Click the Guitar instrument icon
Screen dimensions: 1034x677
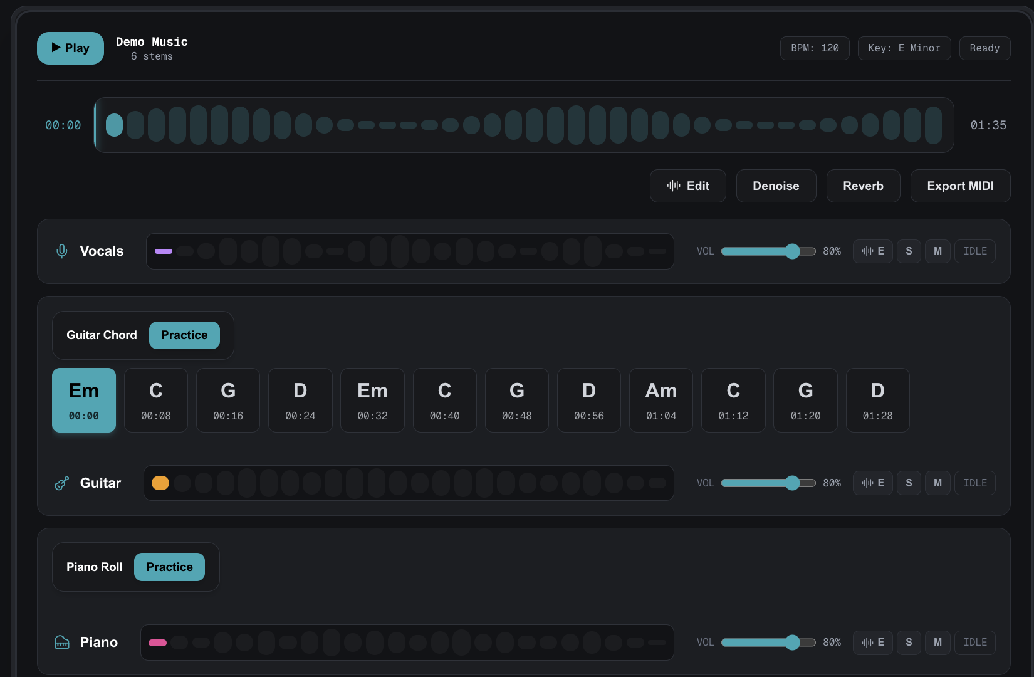(x=62, y=483)
